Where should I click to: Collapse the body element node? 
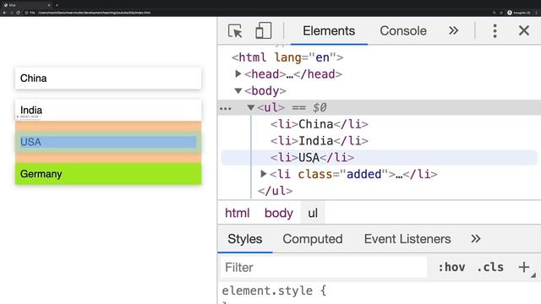(238, 91)
